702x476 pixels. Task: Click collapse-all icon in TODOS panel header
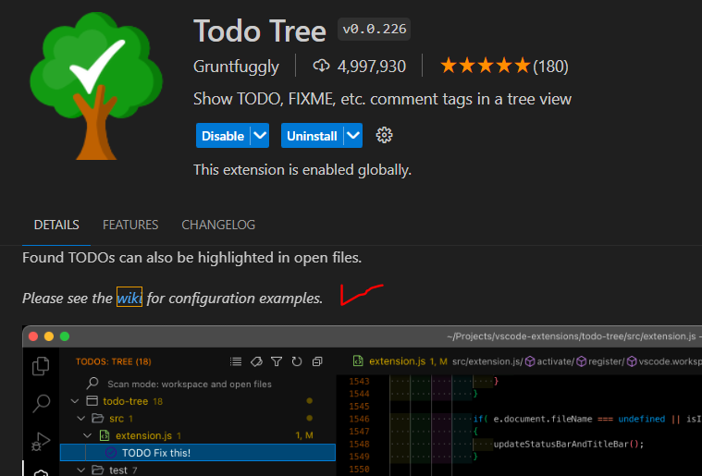point(317,361)
